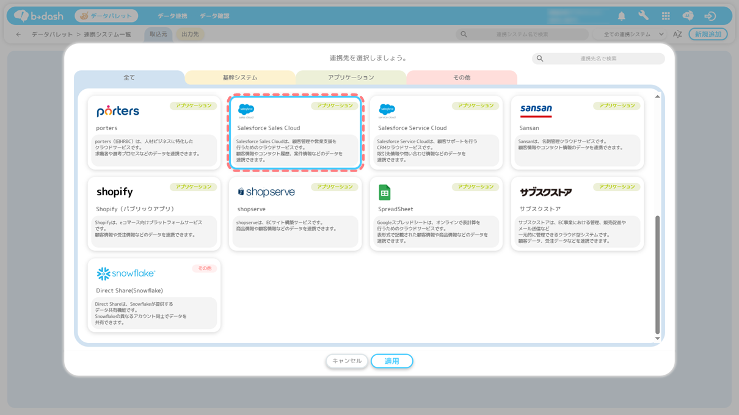Click the Salesforce Sales Cloud logo
The width and height of the screenshot is (739, 415).
tap(246, 111)
